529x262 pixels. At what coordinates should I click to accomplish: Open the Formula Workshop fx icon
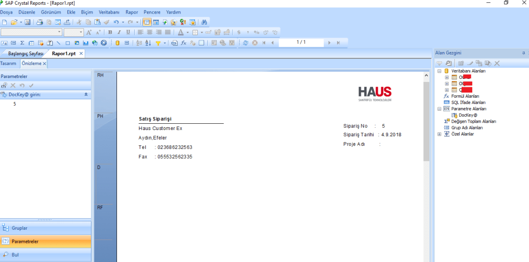pos(183,43)
